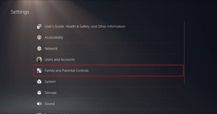Click the Storage cylinder icon
The height and width of the screenshot is (114, 217).
[39, 92]
